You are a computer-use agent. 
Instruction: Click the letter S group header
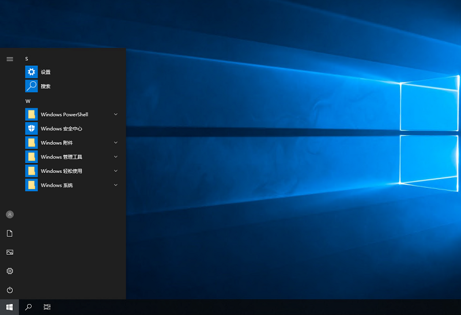click(x=27, y=59)
